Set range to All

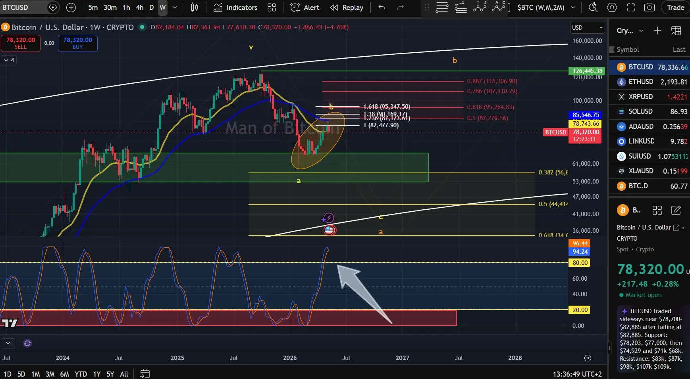(124, 374)
